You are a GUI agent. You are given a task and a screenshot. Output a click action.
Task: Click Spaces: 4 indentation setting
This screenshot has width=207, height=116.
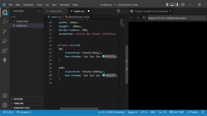133,112
